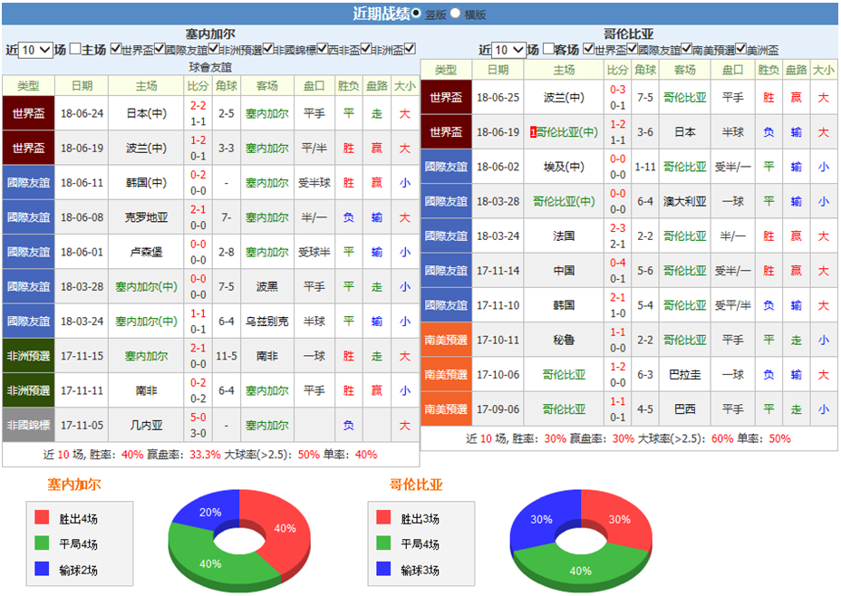Open the 波黑 team link
The width and height of the screenshot is (841, 596).
click(267, 287)
